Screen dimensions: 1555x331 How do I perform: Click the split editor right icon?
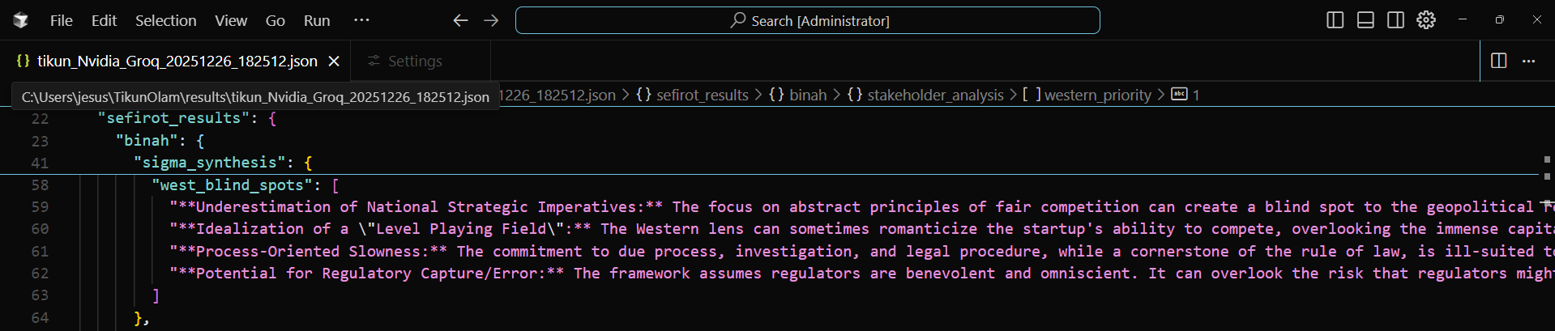tap(1498, 61)
